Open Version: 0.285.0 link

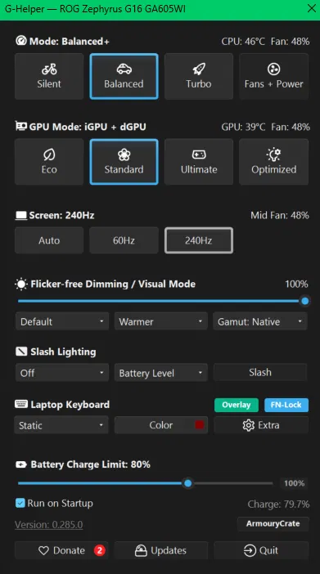pyautogui.click(x=49, y=525)
